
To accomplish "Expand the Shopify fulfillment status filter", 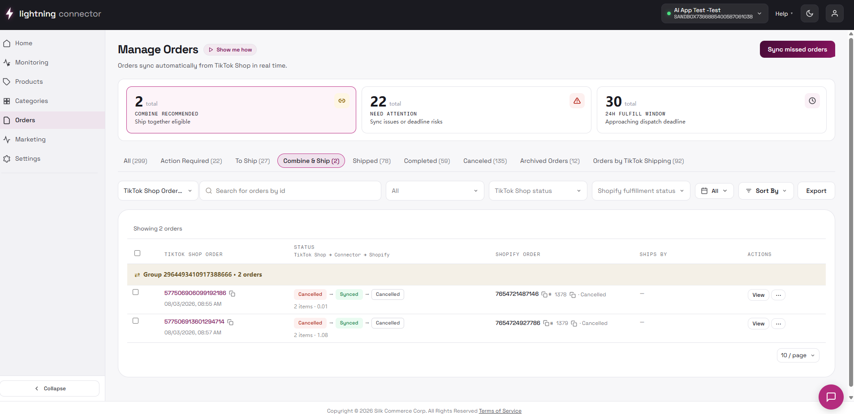I will (x=641, y=191).
